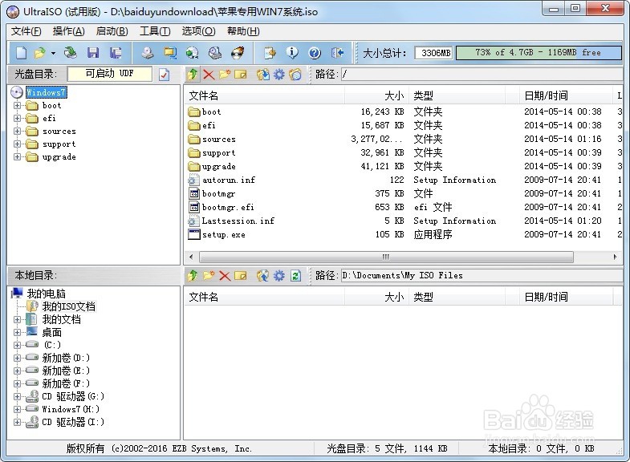Click the 73% of 4.7GB capacity bar
The width and height of the screenshot is (630, 462).
pos(539,53)
